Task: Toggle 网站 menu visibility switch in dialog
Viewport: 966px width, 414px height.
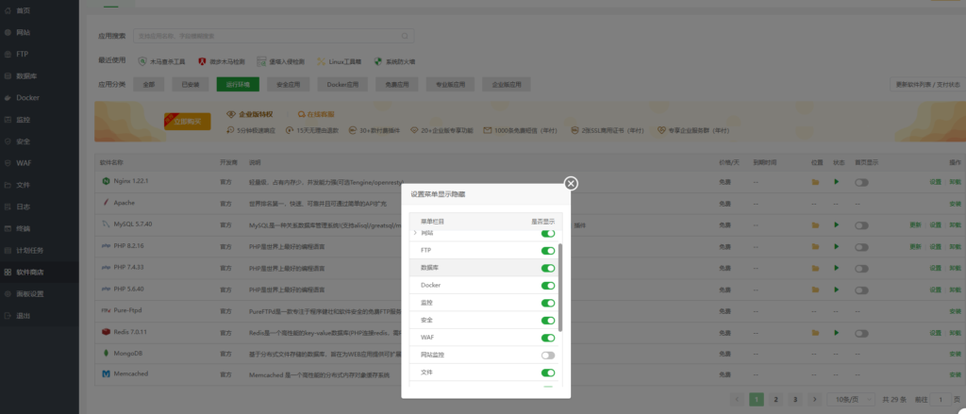Action: pos(548,234)
